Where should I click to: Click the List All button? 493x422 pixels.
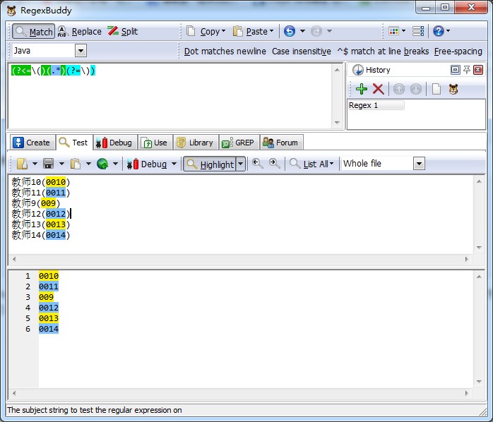[x=311, y=164]
